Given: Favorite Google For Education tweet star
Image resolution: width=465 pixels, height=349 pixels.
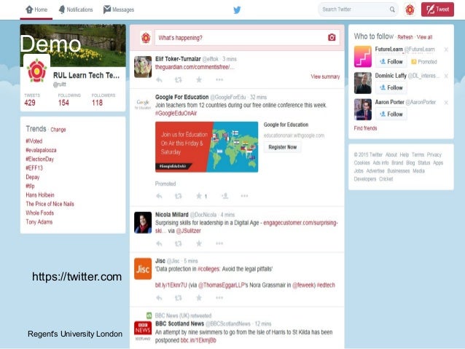Looking at the screenshot, I should coord(199,196).
